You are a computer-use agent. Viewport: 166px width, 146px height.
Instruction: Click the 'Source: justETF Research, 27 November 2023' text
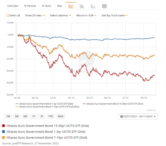(30, 144)
